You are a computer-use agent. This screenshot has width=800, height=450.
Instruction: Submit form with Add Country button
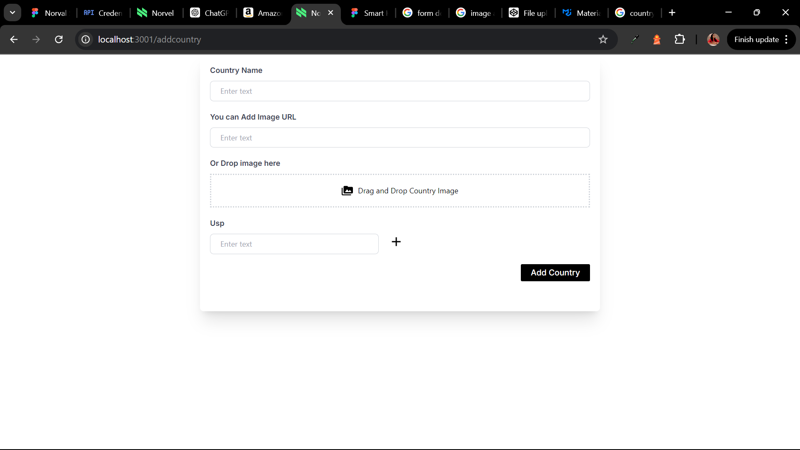point(555,272)
